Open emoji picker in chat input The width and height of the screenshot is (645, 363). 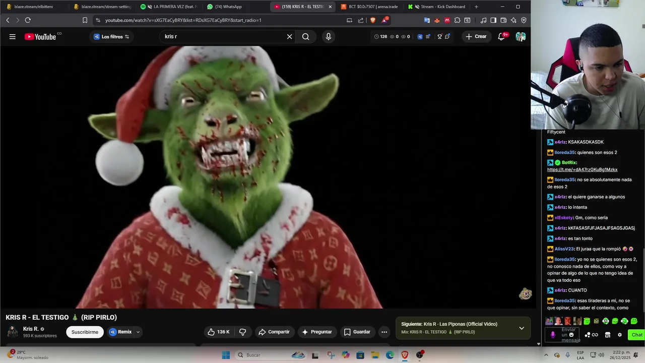[571, 335]
